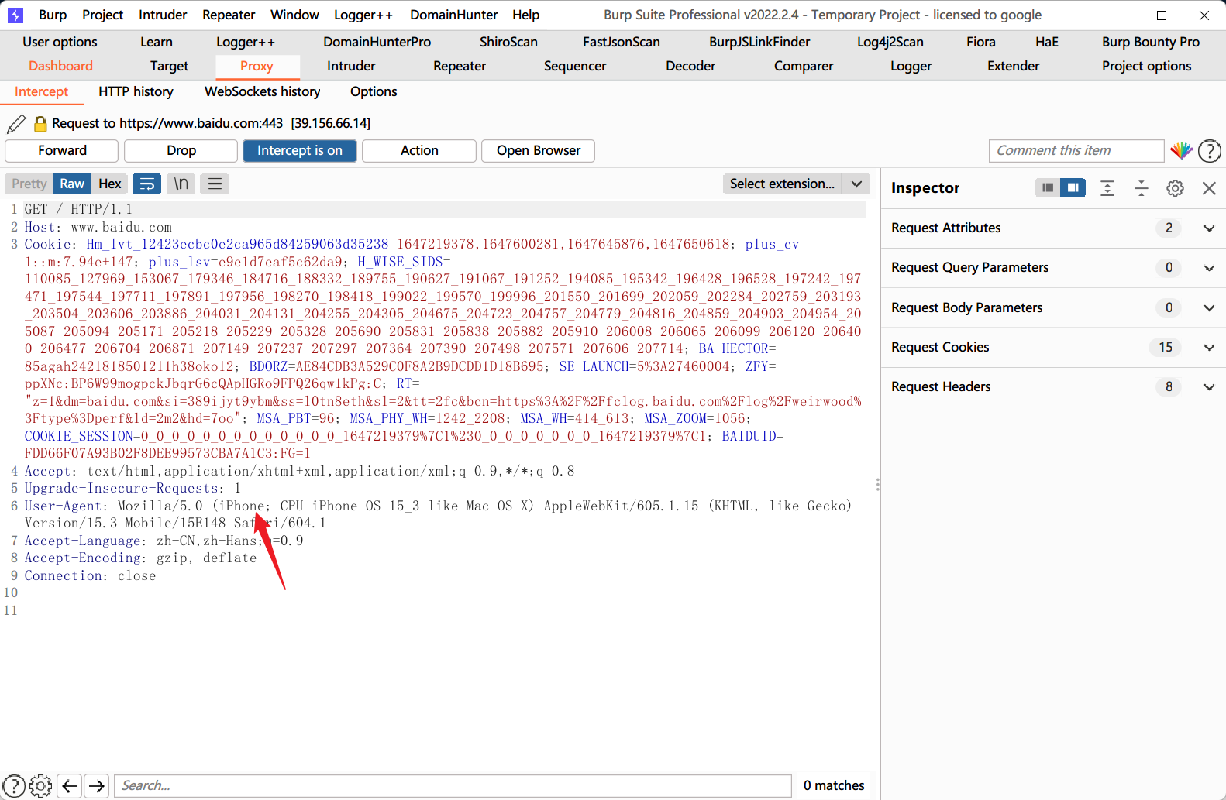Image resolution: width=1226 pixels, height=800 pixels.
Task: Open the ShiroScan tab
Action: pos(508,42)
